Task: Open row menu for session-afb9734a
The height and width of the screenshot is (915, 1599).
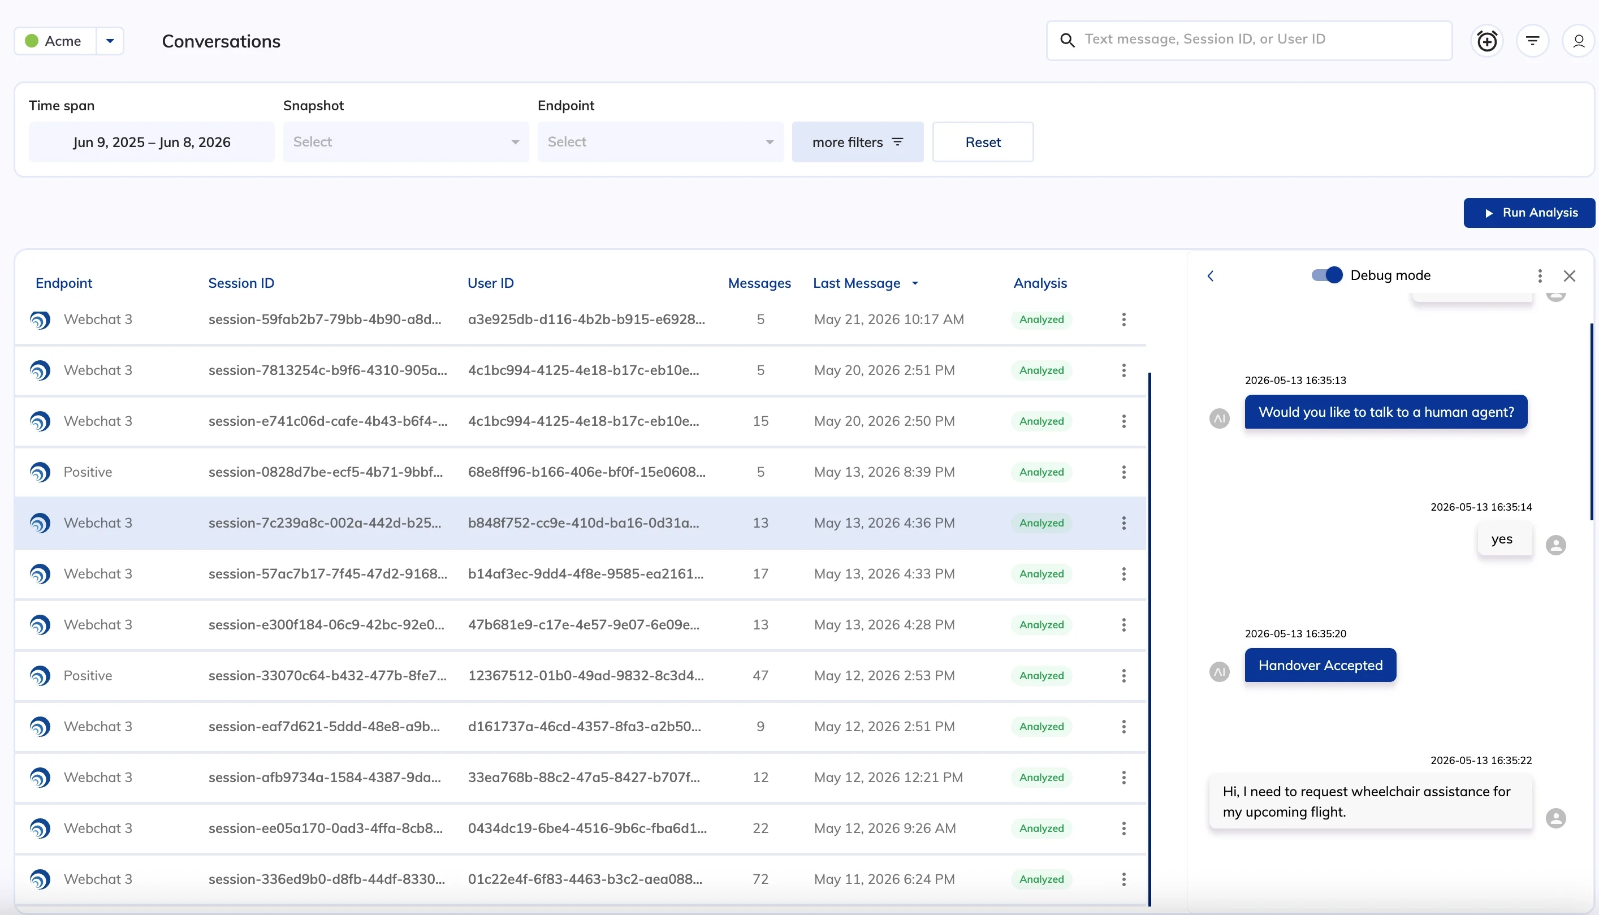Action: [x=1123, y=778]
